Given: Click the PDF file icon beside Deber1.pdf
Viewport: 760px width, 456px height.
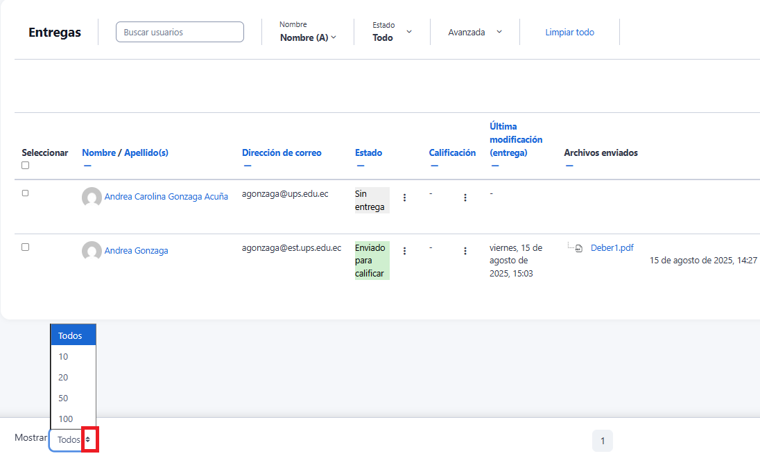Looking at the screenshot, I should tap(579, 248).
